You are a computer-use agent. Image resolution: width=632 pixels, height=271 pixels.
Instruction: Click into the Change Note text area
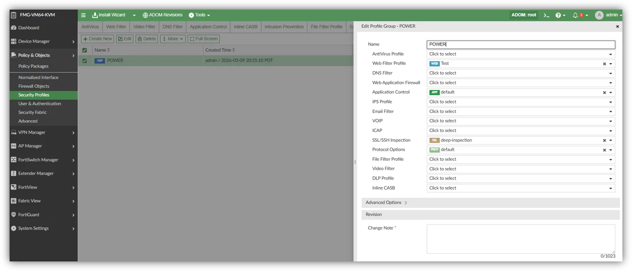[x=521, y=239]
